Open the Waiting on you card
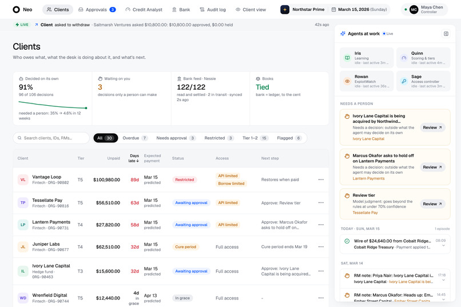The width and height of the screenshot is (461, 307). tap(132, 98)
